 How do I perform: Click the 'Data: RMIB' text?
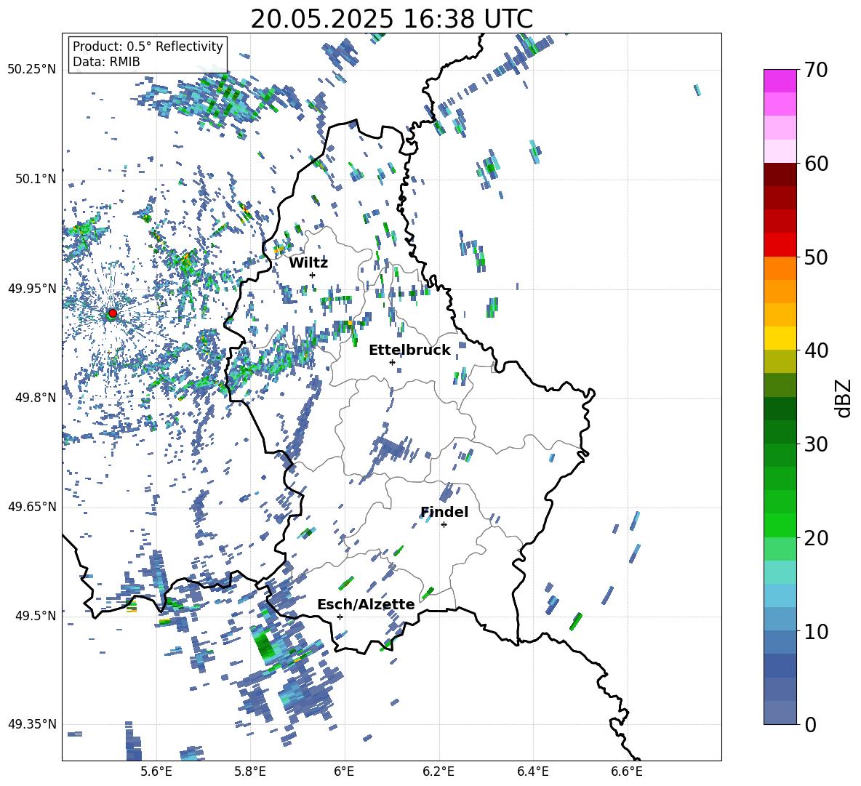pos(106,62)
